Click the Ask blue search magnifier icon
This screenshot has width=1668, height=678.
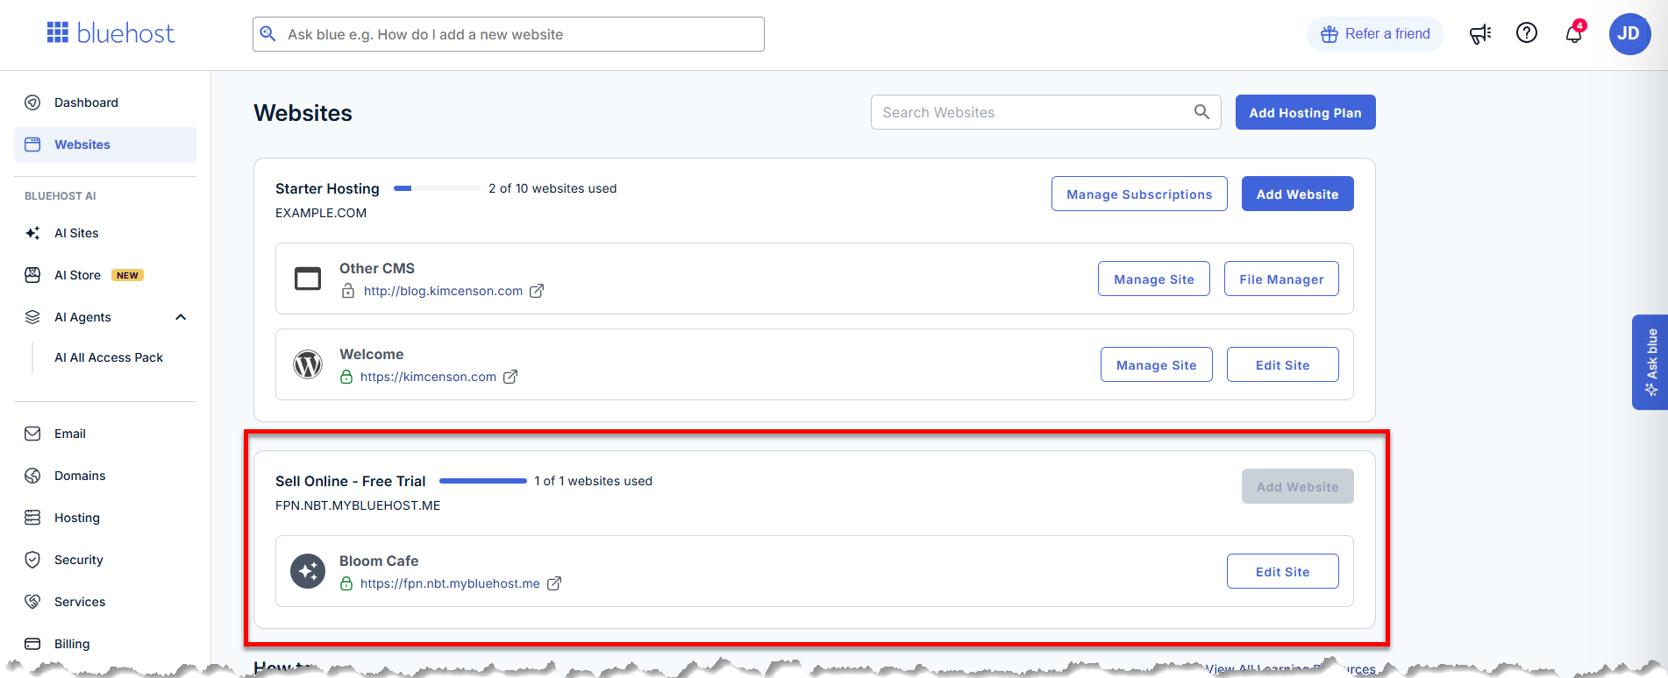(x=268, y=34)
